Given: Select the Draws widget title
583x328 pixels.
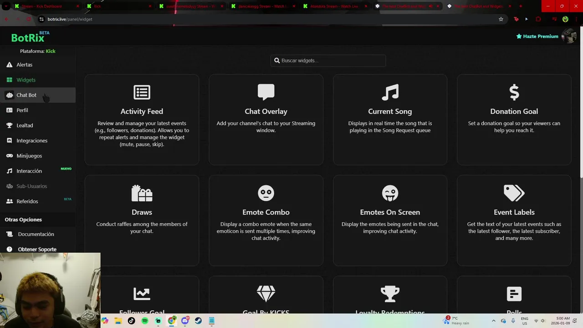Looking at the screenshot, I should pyautogui.click(x=142, y=212).
